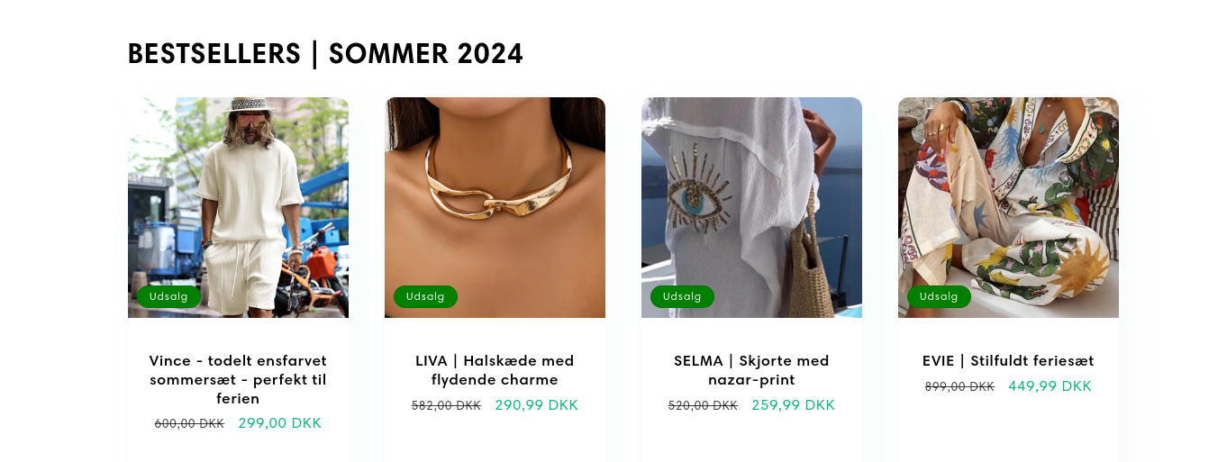Open the Vince summer set product image
The image size is (1227, 462).
tap(238, 207)
